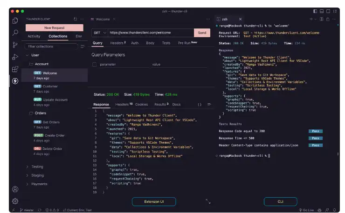
Task: Open the ellipsis menu in Thunder Client sidebar header
Action: (82, 19)
